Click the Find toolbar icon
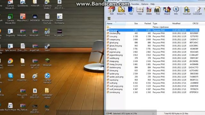The height and width of the screenshot is (115, 205). (158, 11)
